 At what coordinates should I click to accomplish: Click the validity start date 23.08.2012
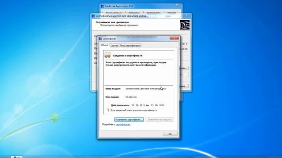[x=138, y=105]
